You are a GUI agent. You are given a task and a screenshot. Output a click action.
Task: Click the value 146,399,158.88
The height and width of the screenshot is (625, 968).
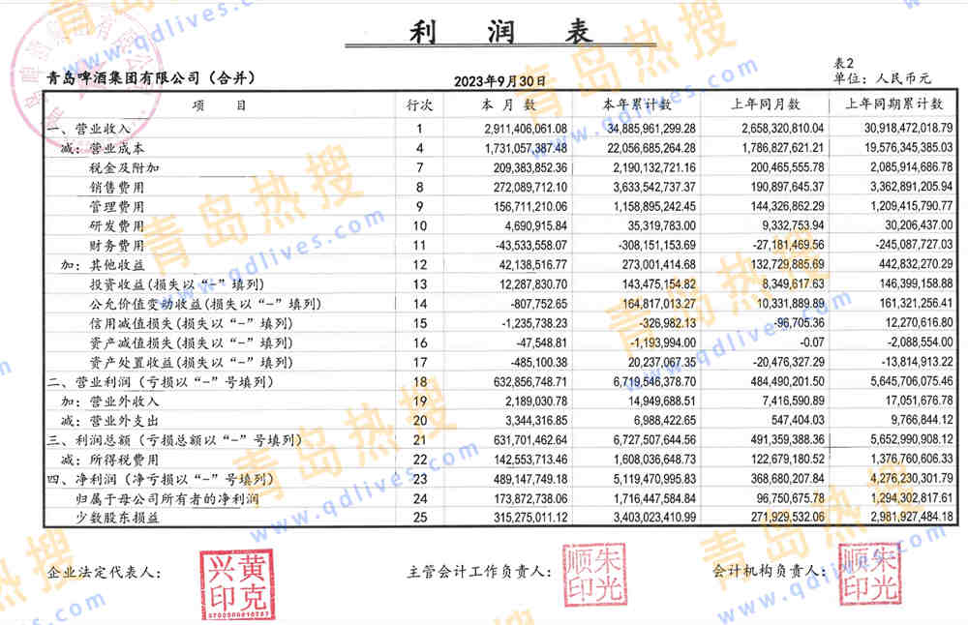click(916, 283)
